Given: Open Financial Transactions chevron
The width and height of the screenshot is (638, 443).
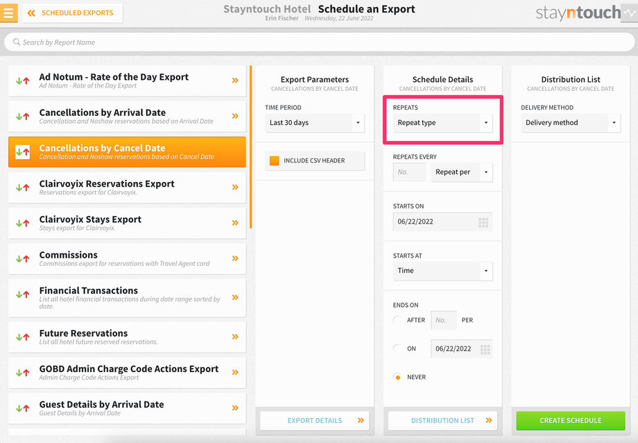Looking at the screenshot, I should (x=235, y=297).
